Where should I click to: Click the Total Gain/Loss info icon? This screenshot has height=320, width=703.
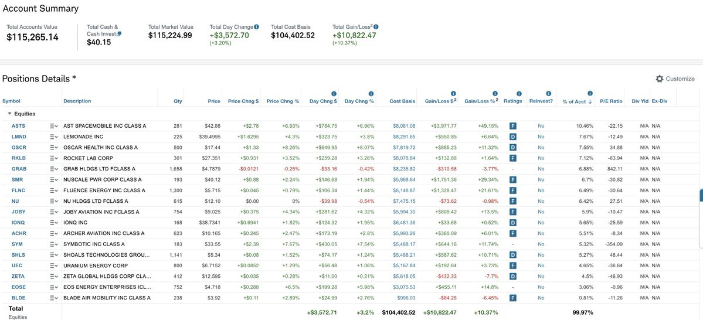[376, 27]
